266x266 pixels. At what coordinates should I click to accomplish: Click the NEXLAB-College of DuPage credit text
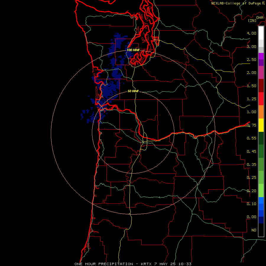coord(236,3)
